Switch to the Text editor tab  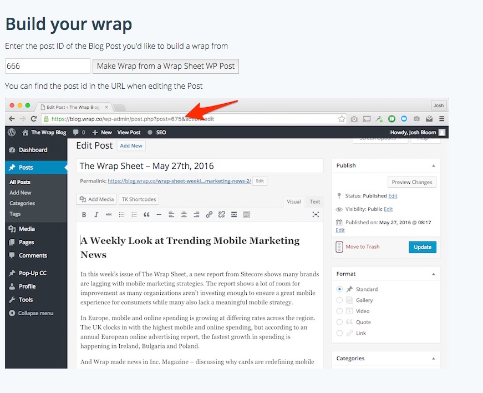pyautogui.click(x=315, y=201)
